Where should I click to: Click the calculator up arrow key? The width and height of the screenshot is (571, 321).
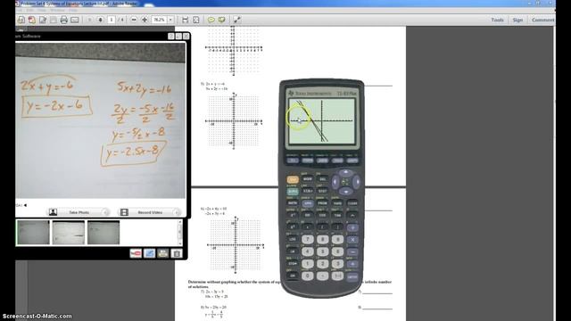click(x=346, y=172)
